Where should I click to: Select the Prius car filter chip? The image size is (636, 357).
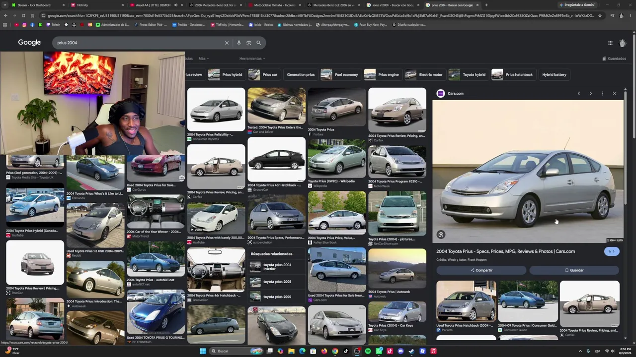(263, 74)
